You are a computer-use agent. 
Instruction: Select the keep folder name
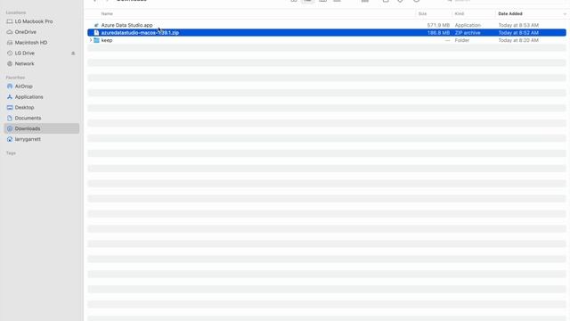107,40
